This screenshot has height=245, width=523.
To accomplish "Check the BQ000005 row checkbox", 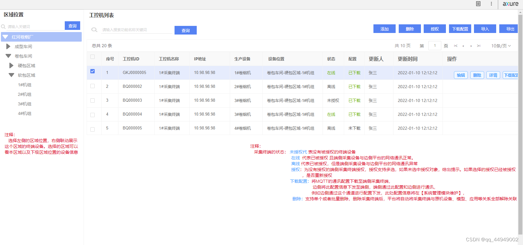I will pyautogui.click(x=93, y=129).
